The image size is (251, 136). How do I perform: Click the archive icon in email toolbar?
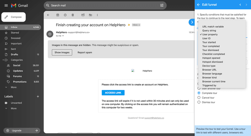coord(57,15)
